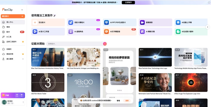Image resolution: width=211 pixels, height=107 pixels.
Task: Click the 專案 folder icon
Action: (x=3, y=27)
